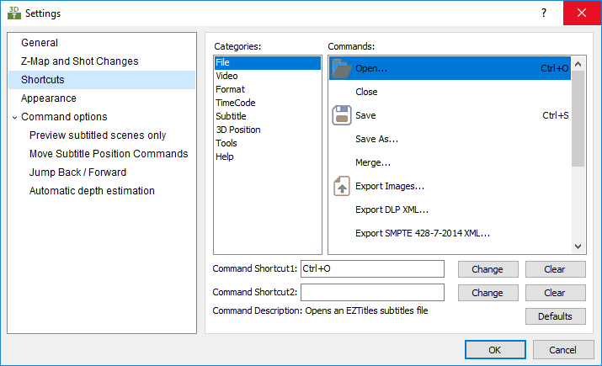This screenshot has height=366, width=602.
Task: Clear Command Shortcut2 binding
Action: point(555,293)
